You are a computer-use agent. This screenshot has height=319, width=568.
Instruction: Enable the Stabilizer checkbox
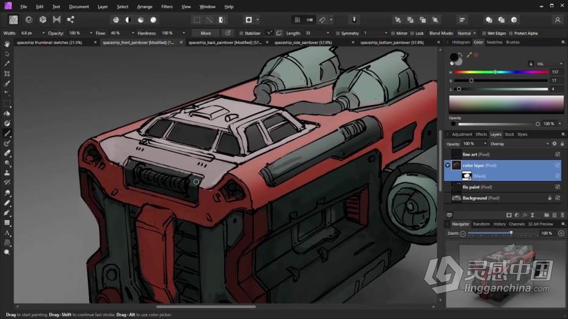point(241,34)
